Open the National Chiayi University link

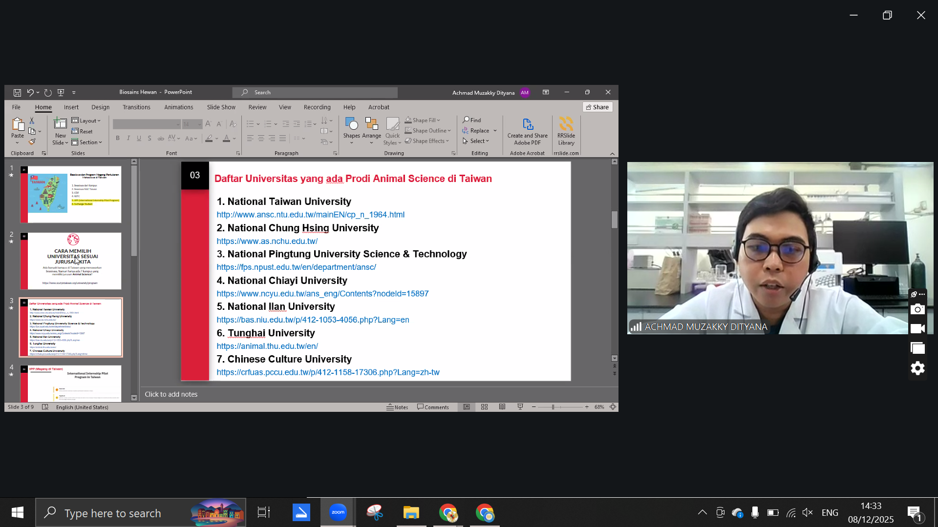click(x=322, y=294)
